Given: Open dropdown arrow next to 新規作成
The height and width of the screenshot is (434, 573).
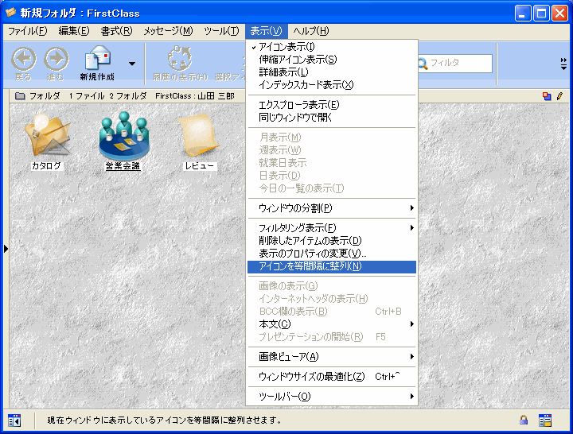Looking at the screenshot, I should pos(131,63).
